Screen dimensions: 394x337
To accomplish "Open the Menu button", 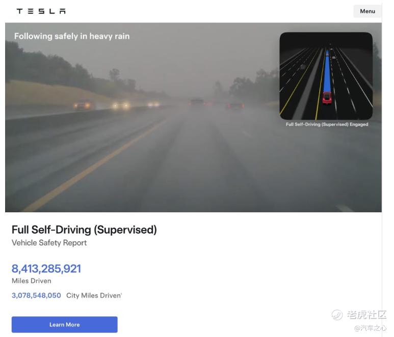I will 367,11.
